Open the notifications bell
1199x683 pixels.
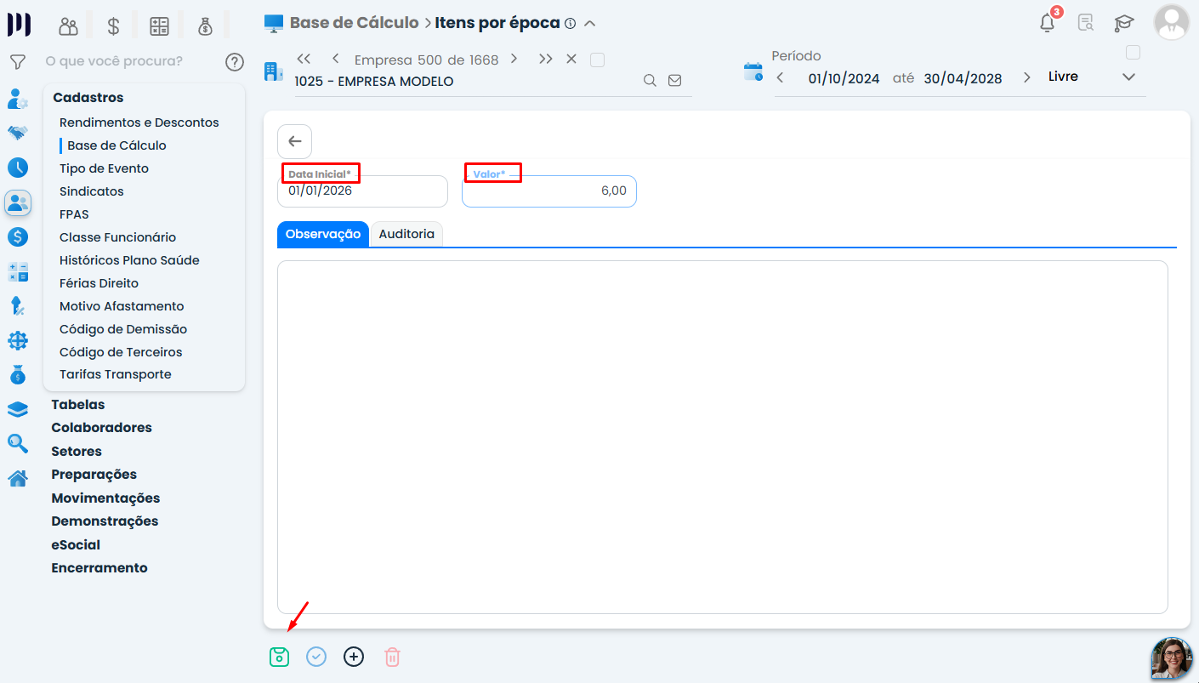click(1048, 23)
